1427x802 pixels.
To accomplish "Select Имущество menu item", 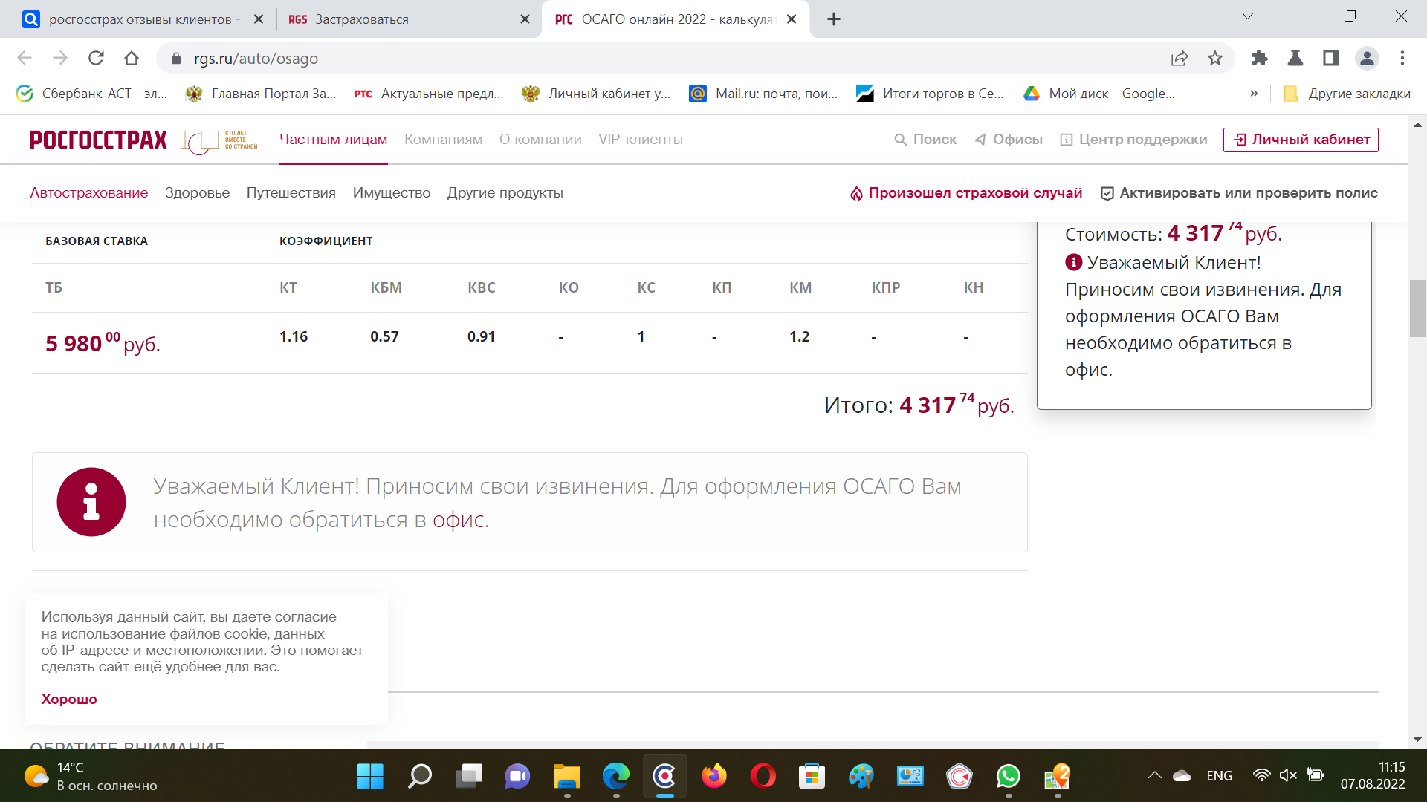I will tap(392, 193).
